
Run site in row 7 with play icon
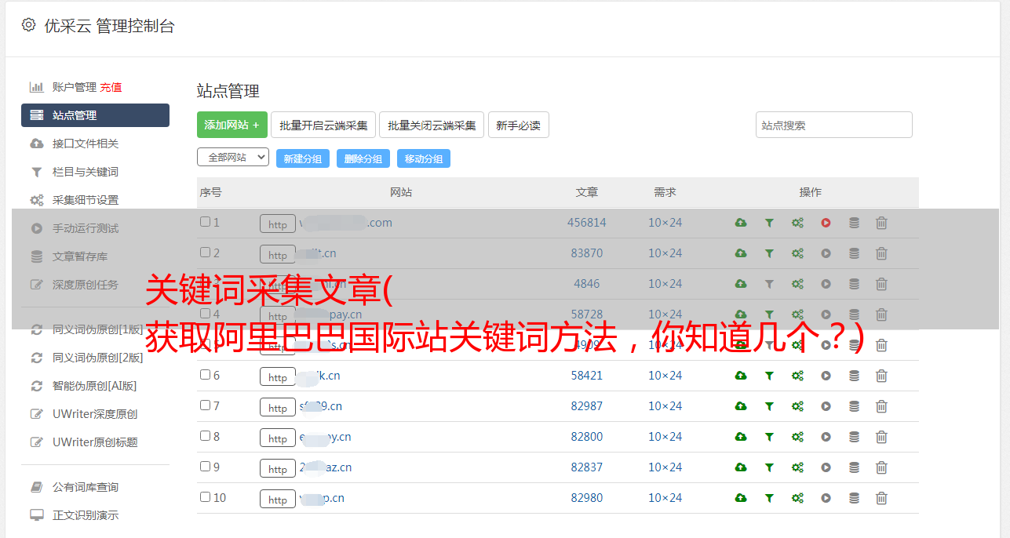(x=826, y=406)
